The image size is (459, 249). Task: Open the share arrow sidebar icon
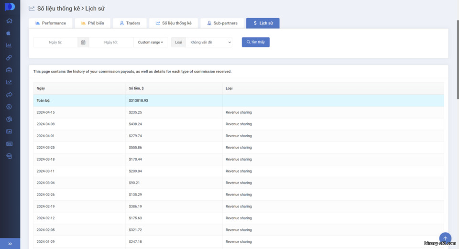[9, 95]
